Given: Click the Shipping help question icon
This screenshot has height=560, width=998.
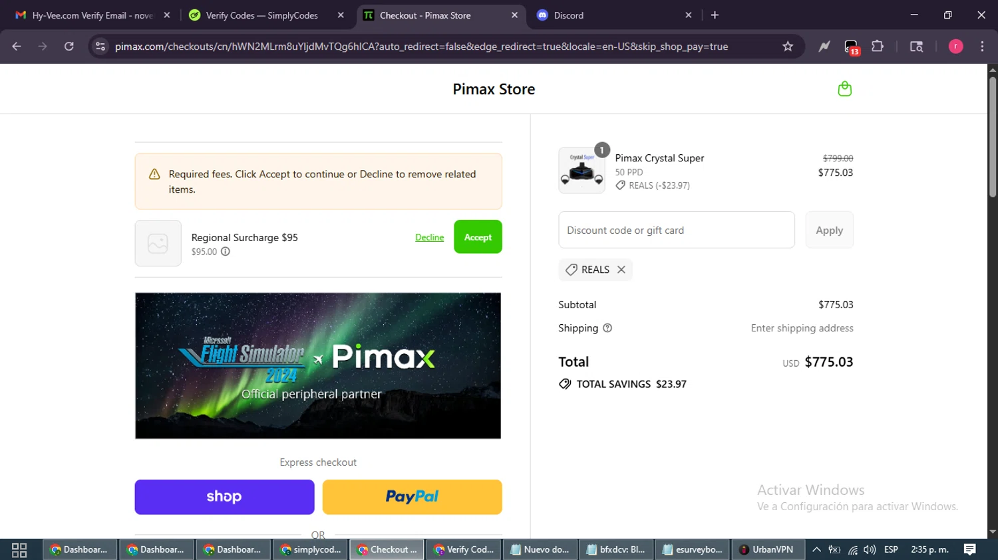Looking at the screenshot, I should tap(607, 327).
